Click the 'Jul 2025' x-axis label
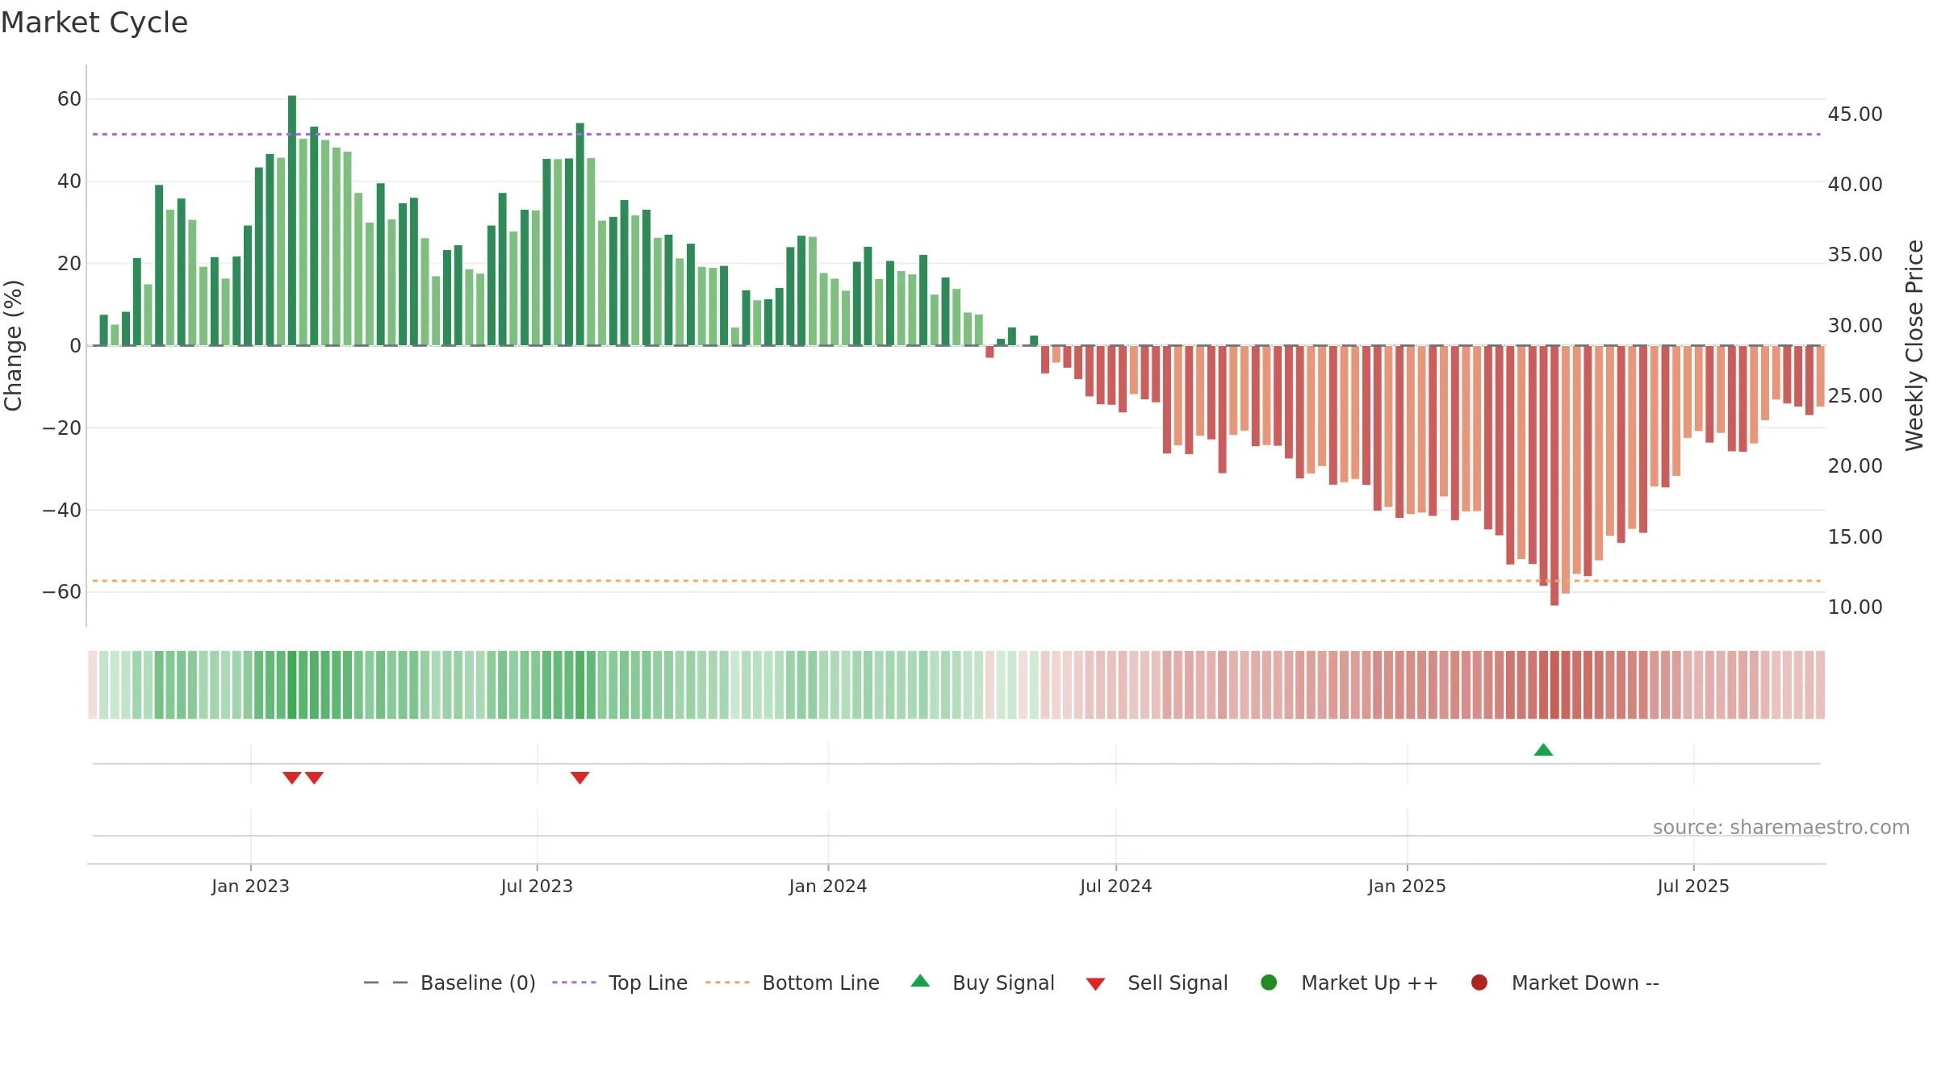 click(1693, 887)
